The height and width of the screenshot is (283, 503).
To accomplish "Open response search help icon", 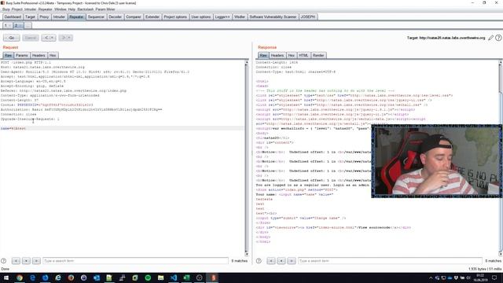I will pyautogui.click(x=259, y=261).
